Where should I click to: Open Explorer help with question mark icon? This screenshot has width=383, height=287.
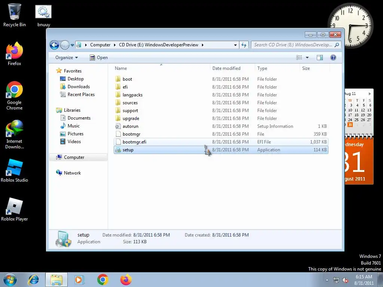tap(333, 58)
